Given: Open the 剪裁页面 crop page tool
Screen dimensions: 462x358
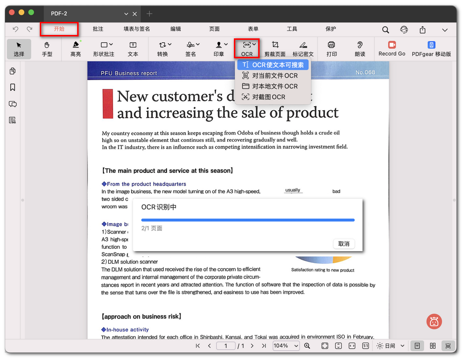Looking at the screenshot, I should point(275,49).
